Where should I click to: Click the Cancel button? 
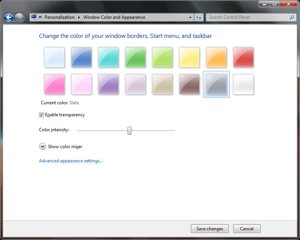(247, 228)
